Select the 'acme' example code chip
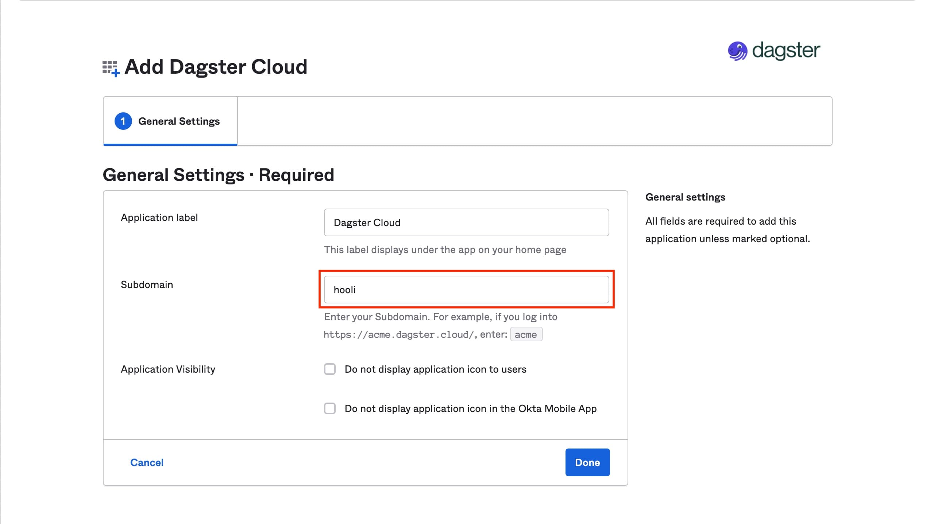 (x=526, y=334)
